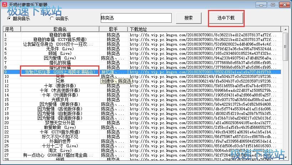Select song 倾城 (Live)
The image size is (292, 165).
pyautogui.click(x=60, y=53)
